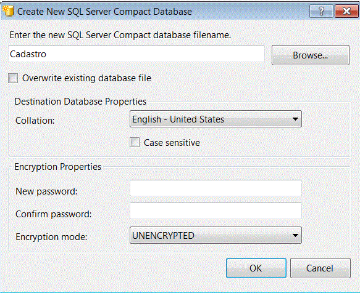Click the Encryption mode: label
360x293 pixels.
(51, 237)
